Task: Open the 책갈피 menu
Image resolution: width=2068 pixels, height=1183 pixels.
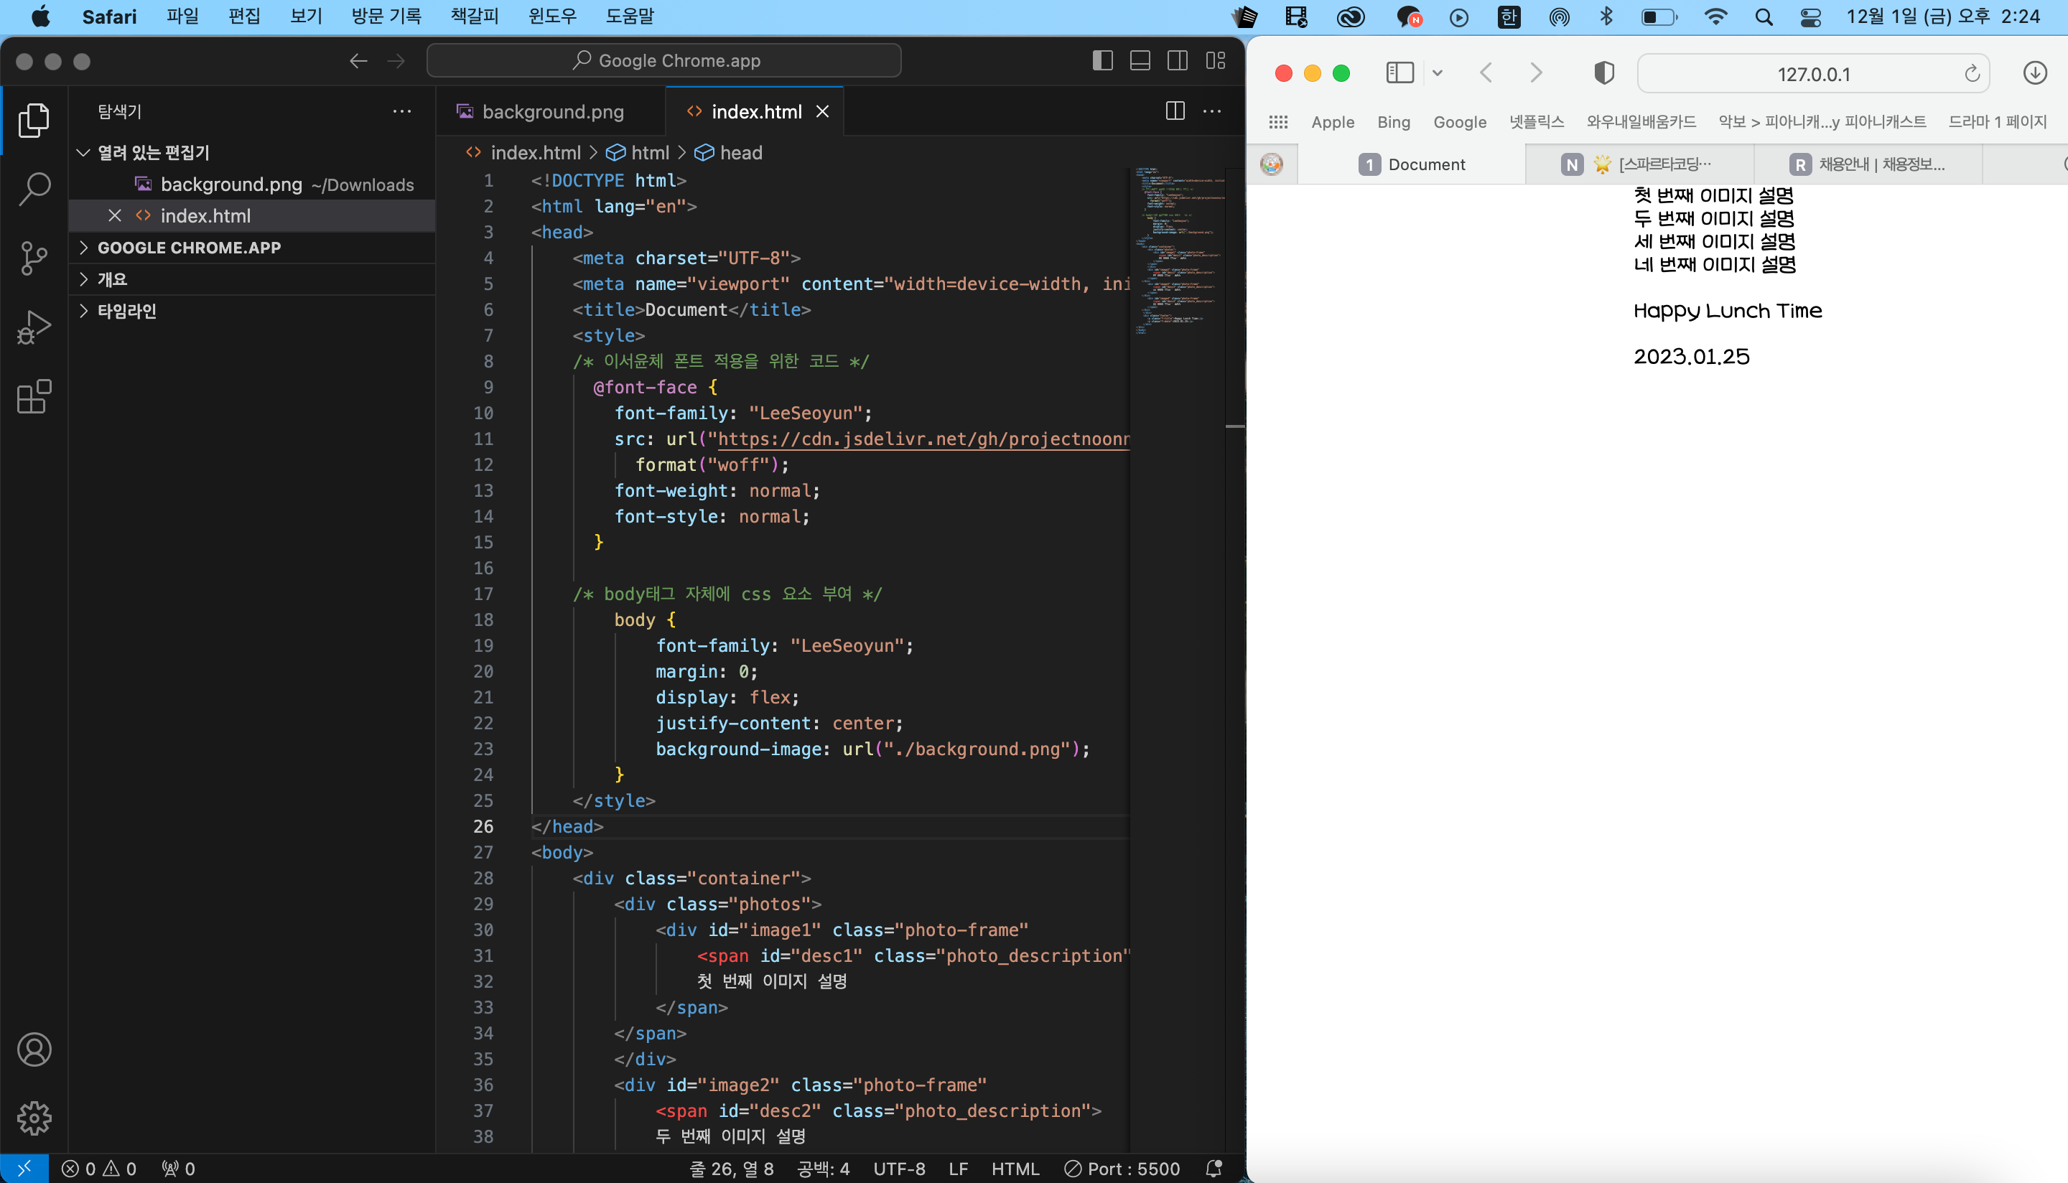Action: pos(475,17)
